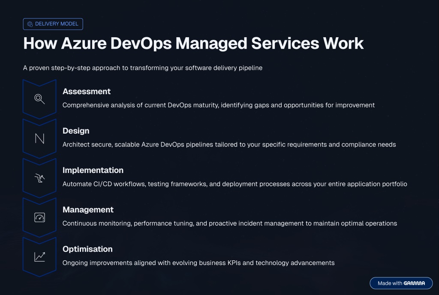Select the text about evolving business KPIs
The height and width of the screenshot is (295, 439).
pos(198,262)
